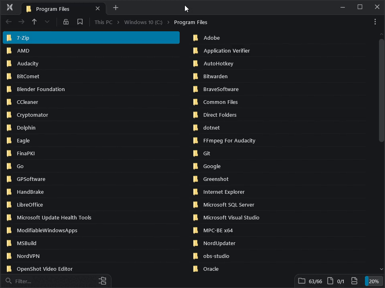Select Microsoft Update Health Tools folder
385x288 pixels.
(x=91, y=217)
